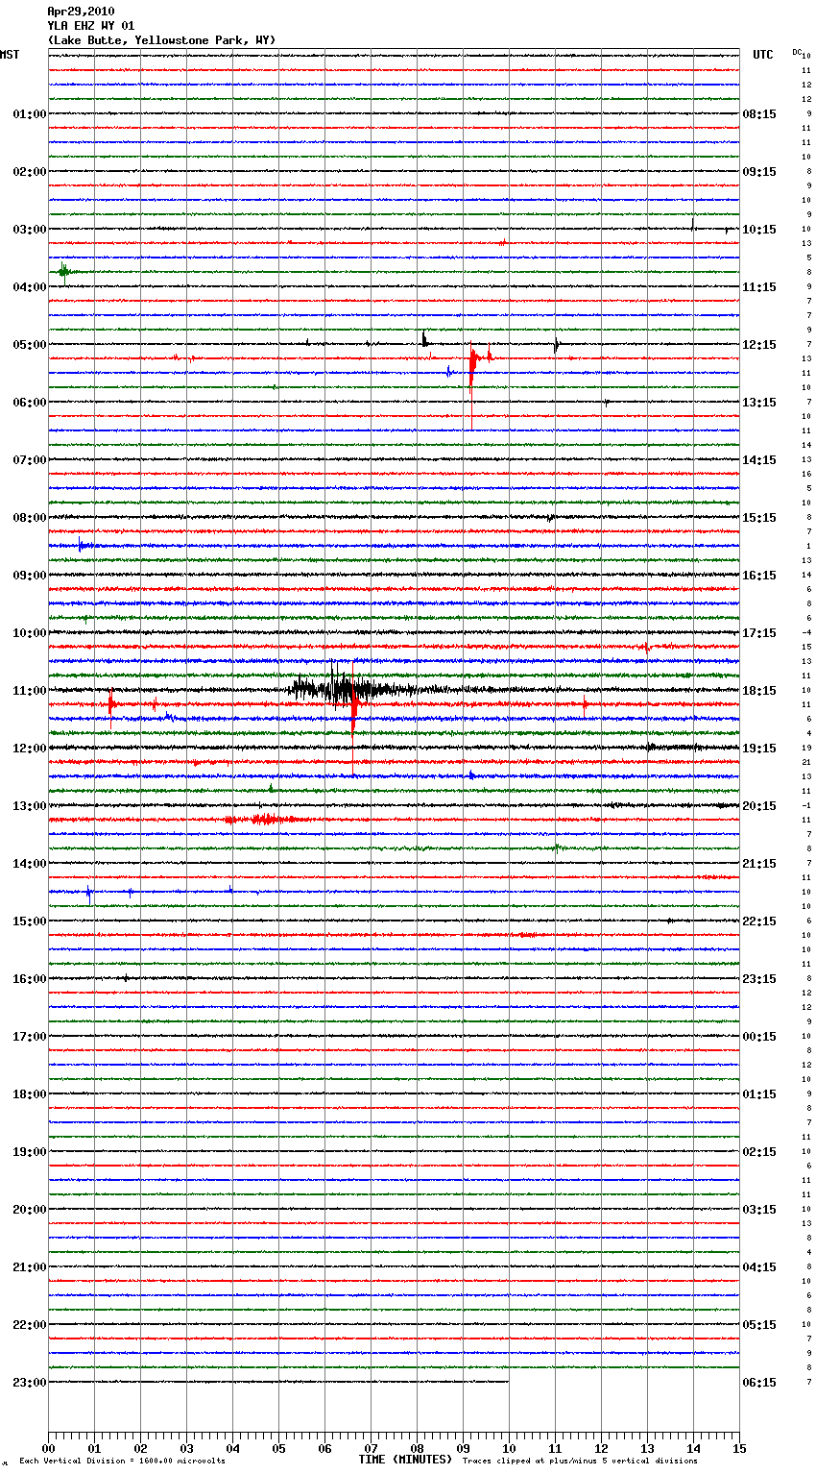Click the UTC timezone header
Image resolution: width=816 pixels, height=1474 pixels.
click(x=762, y=55)
